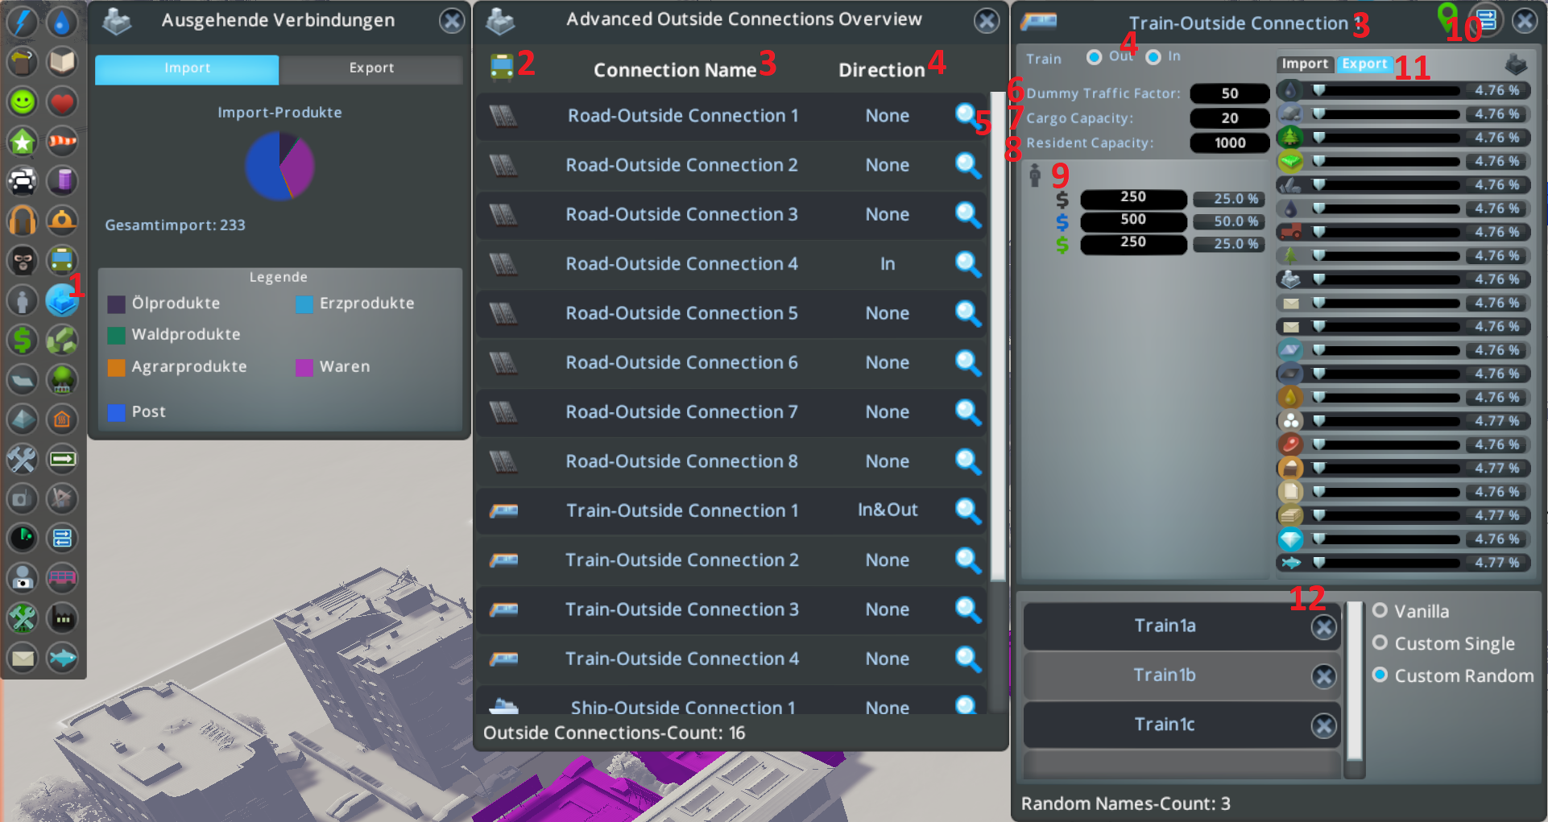Click the Dummy Traffic Factor field
Viewport: 1548px width, 822px height.
pos(1229,93)
